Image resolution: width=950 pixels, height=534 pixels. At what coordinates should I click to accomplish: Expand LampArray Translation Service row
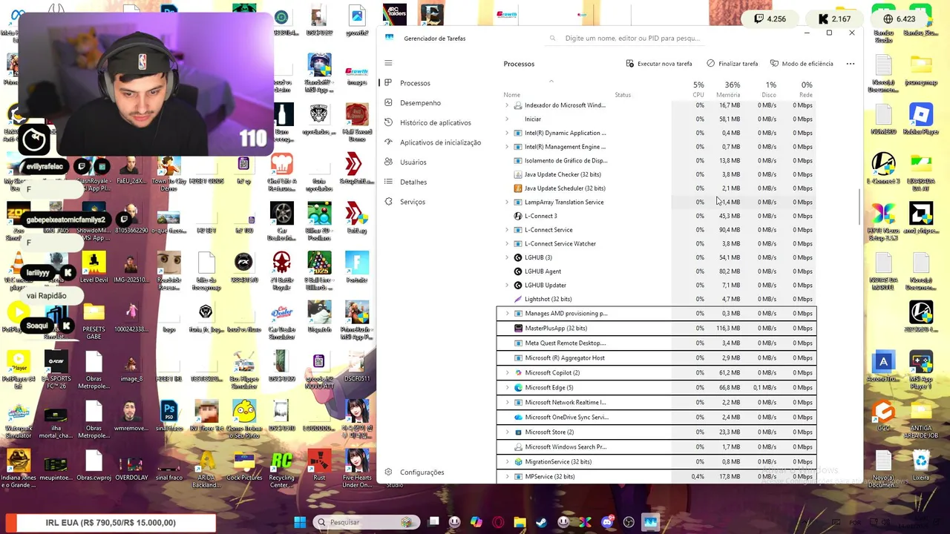508,202
